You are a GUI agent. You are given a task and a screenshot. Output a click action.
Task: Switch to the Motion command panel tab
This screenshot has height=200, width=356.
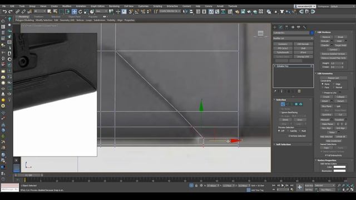click(293, 27)
